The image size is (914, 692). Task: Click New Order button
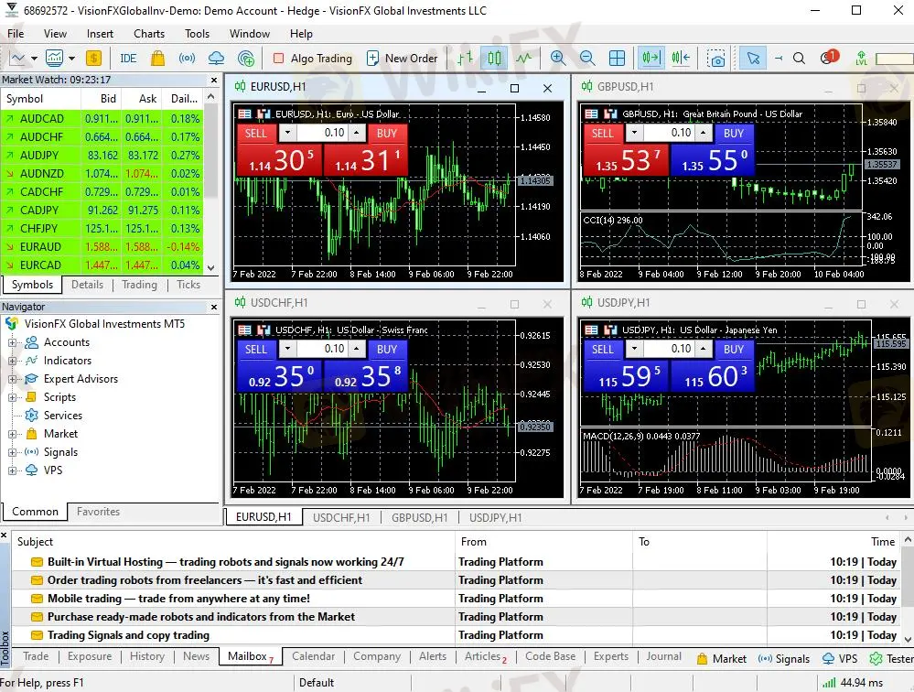click(x=403, y=59)
